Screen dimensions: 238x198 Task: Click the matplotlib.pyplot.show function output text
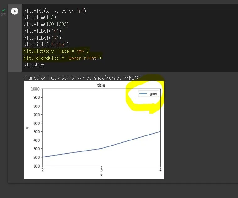(x=81, y=78)
